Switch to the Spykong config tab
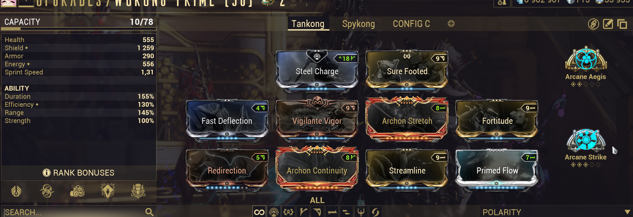This screenshot has width=633, height=217. pos(358,24)
